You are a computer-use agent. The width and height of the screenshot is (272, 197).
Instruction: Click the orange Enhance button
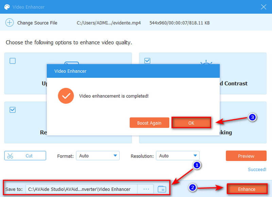247,189
